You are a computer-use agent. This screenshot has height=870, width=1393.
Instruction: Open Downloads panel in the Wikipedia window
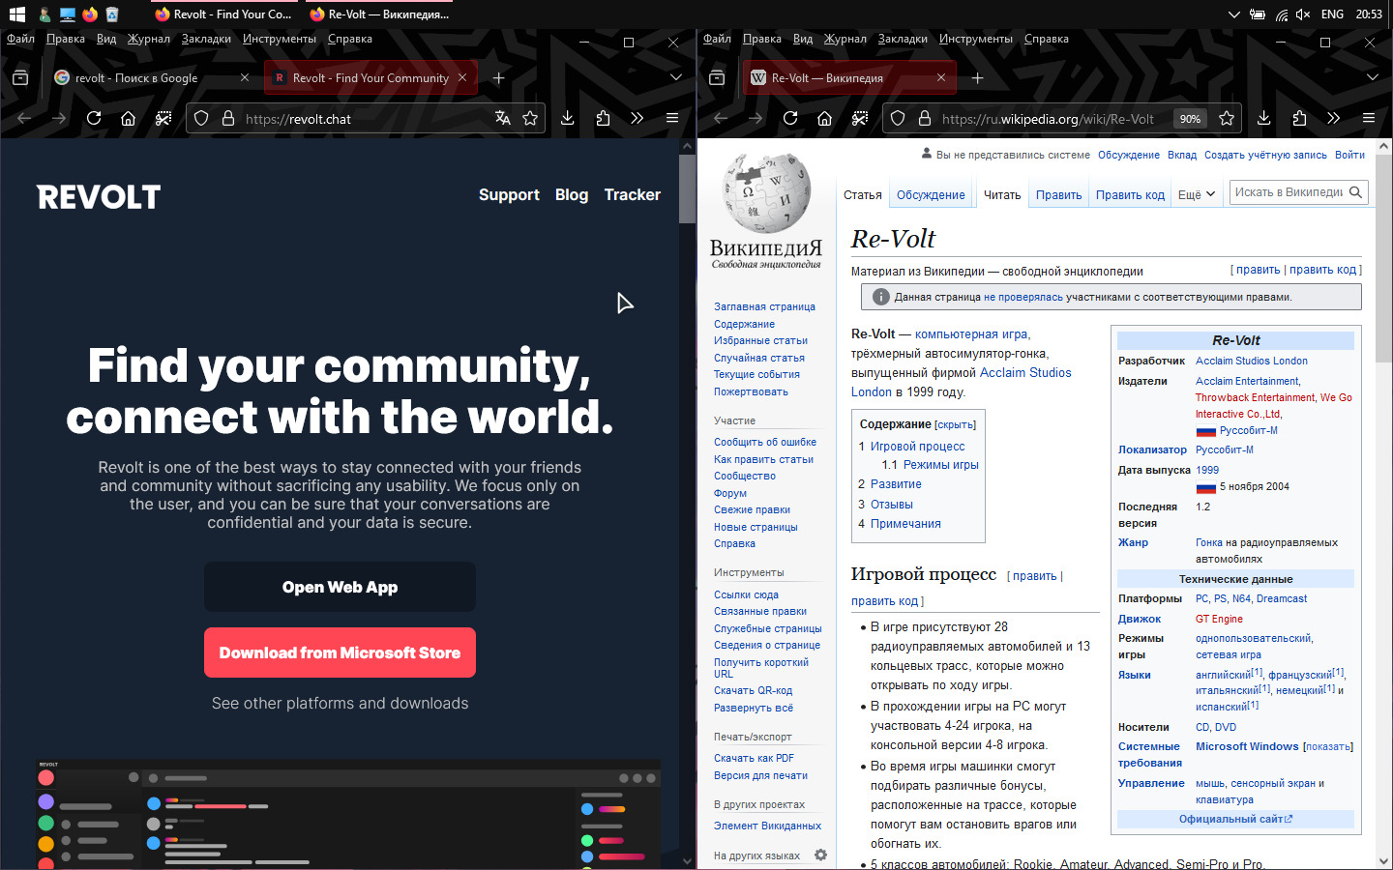(x=1264, y=118)
